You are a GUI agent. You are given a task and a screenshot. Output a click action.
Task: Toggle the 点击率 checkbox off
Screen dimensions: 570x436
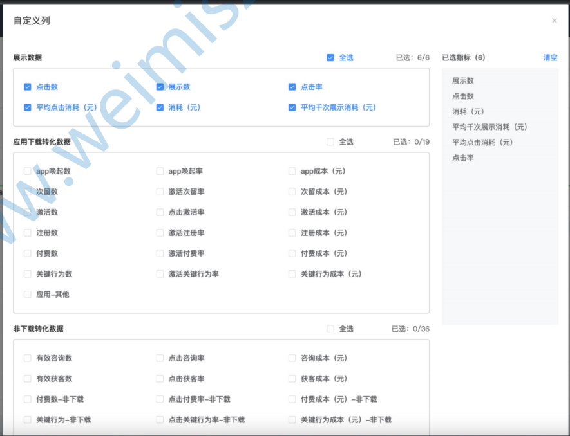click(292, 87)
